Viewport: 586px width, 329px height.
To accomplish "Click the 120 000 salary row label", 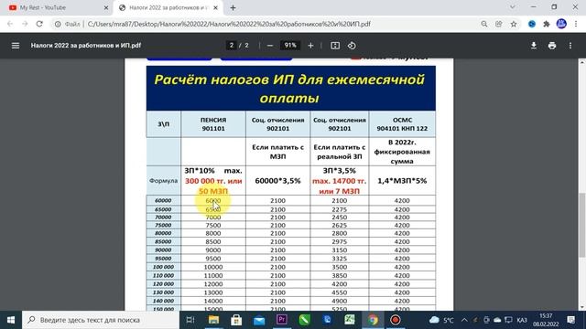I will pos(163,284).
